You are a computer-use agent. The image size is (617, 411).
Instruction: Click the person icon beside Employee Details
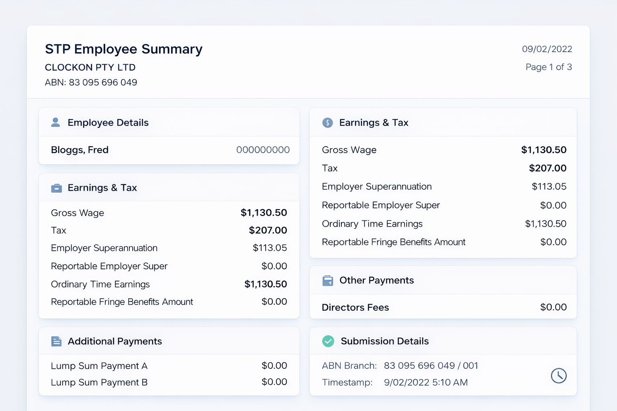55,122
